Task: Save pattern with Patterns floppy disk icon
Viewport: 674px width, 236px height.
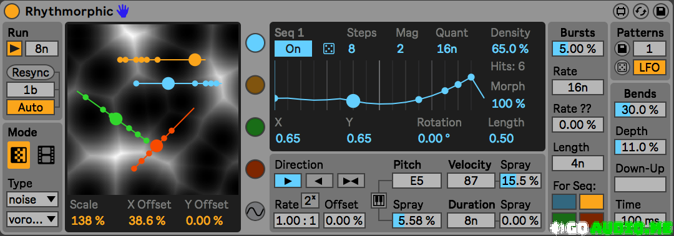Action: pos(621,49)
